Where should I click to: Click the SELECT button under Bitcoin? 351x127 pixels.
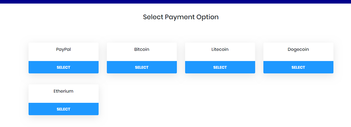pos(142,67)
